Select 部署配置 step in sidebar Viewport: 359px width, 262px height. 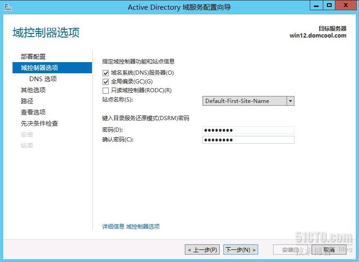click(33, 57)
